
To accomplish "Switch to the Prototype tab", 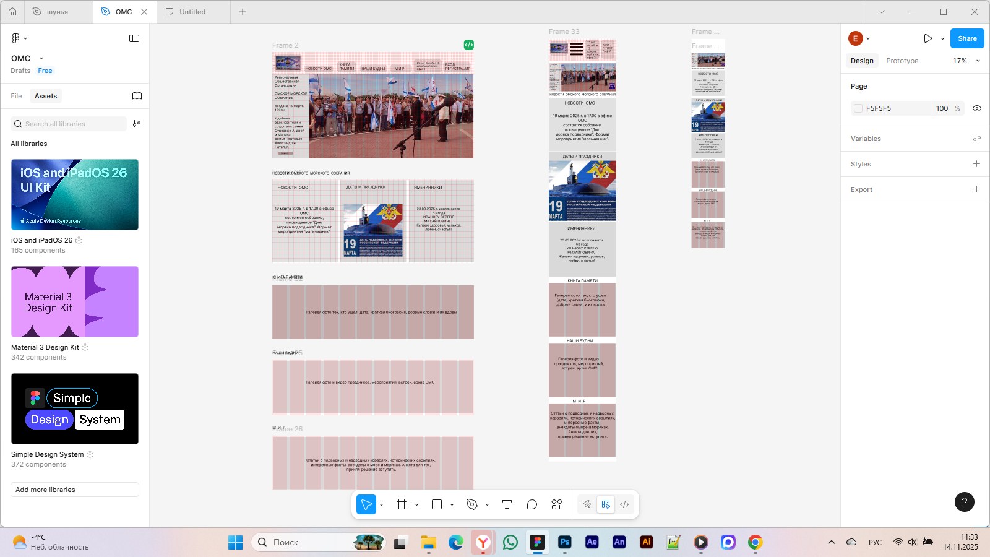I will (x=902, y=61).
